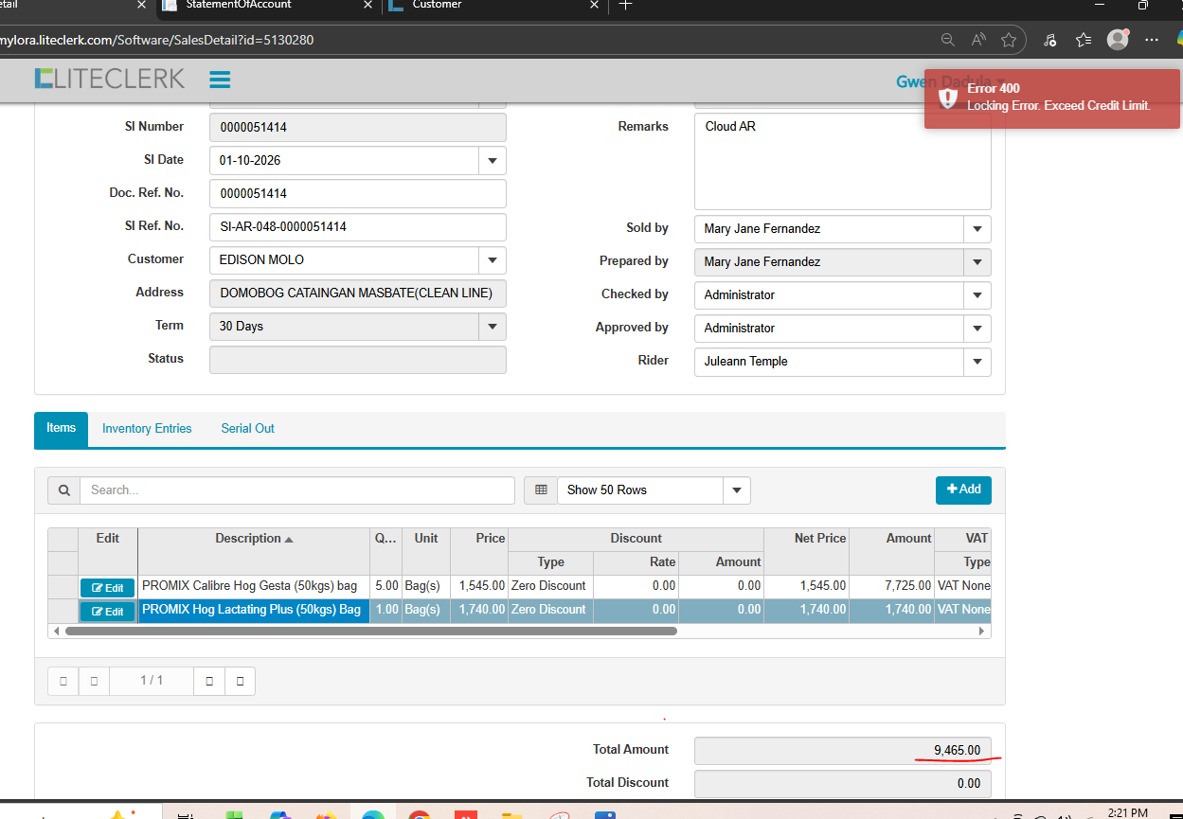This screenshot has width=1183, height=819.
Task: Open the SI Date dropdown arrow
Action: (492, 161)
